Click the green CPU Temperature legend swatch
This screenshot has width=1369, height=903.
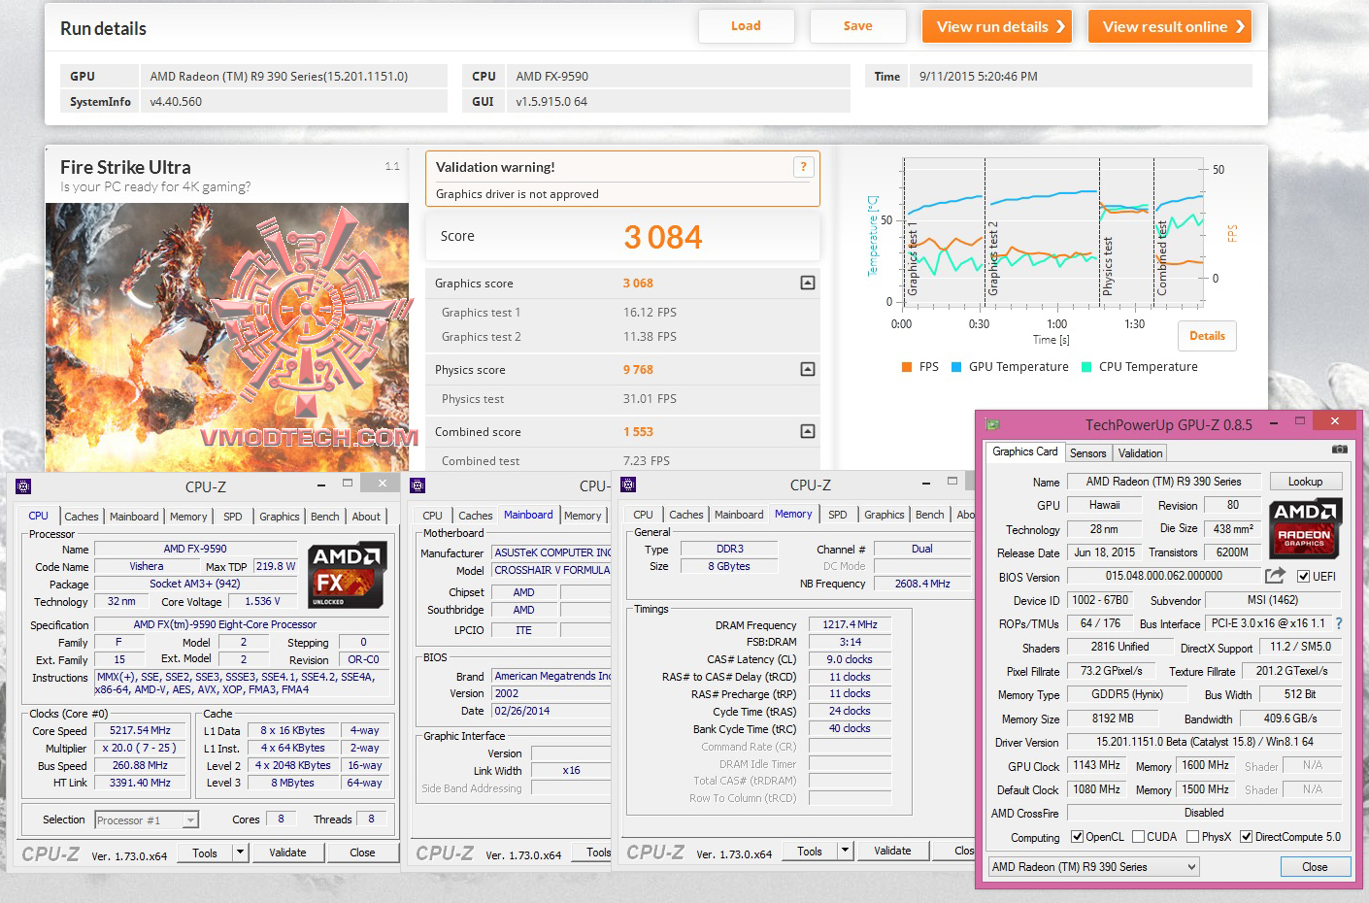(x=1086, y=367)
